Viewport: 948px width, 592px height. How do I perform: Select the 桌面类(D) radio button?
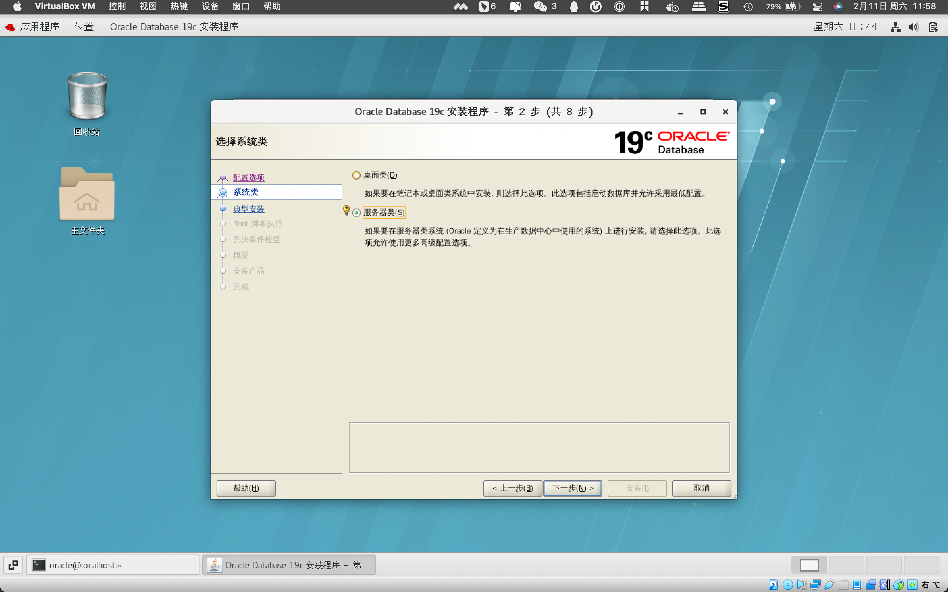point(356,175)
